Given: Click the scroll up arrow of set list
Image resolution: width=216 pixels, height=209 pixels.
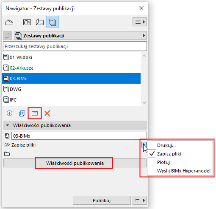Looking at the screenshot, I should pos(144,56).
